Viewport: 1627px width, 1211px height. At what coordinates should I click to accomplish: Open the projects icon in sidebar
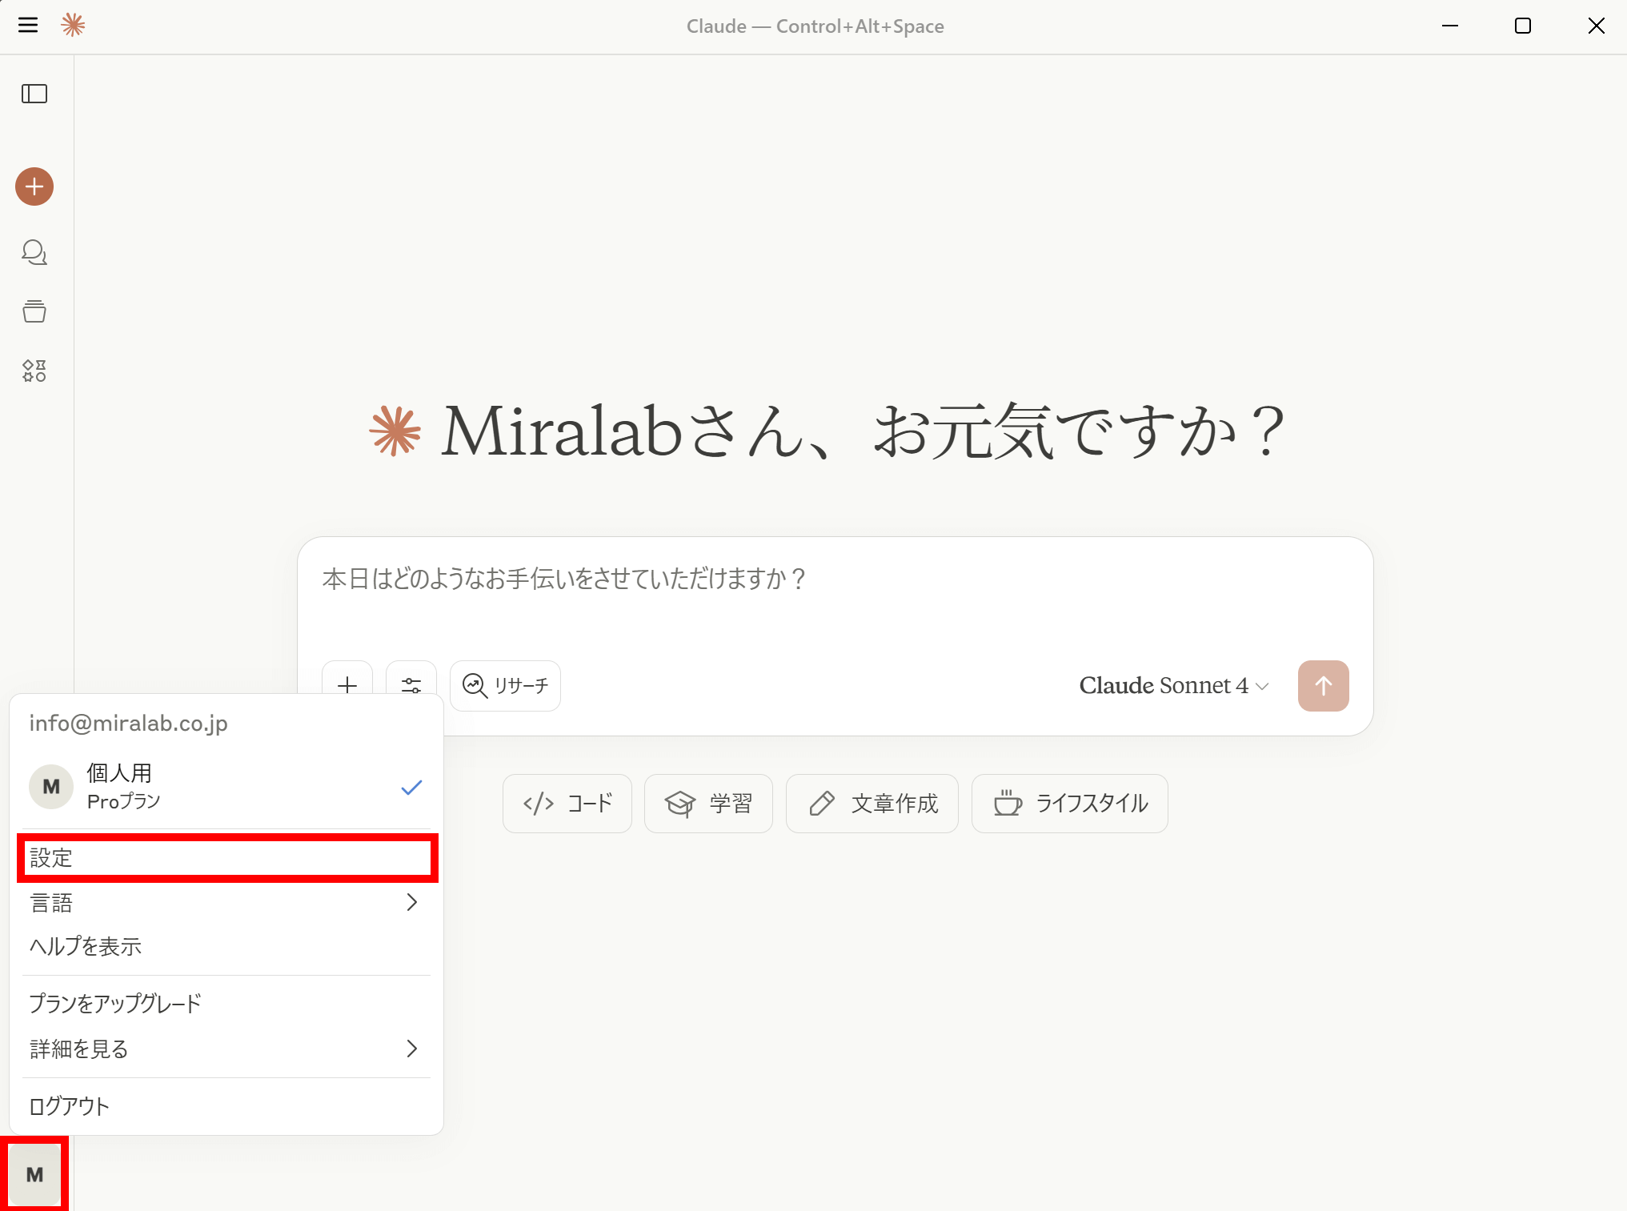(34, 311)
